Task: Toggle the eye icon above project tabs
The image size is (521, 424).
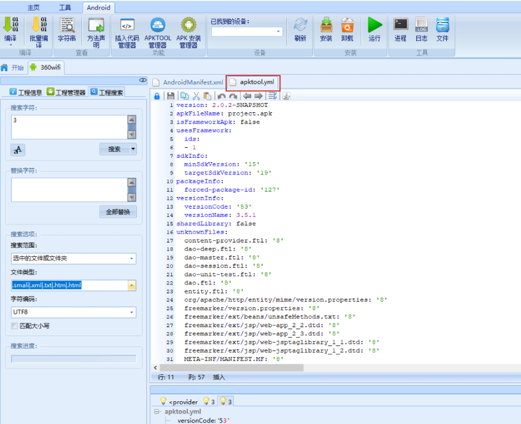Action: 142,80
